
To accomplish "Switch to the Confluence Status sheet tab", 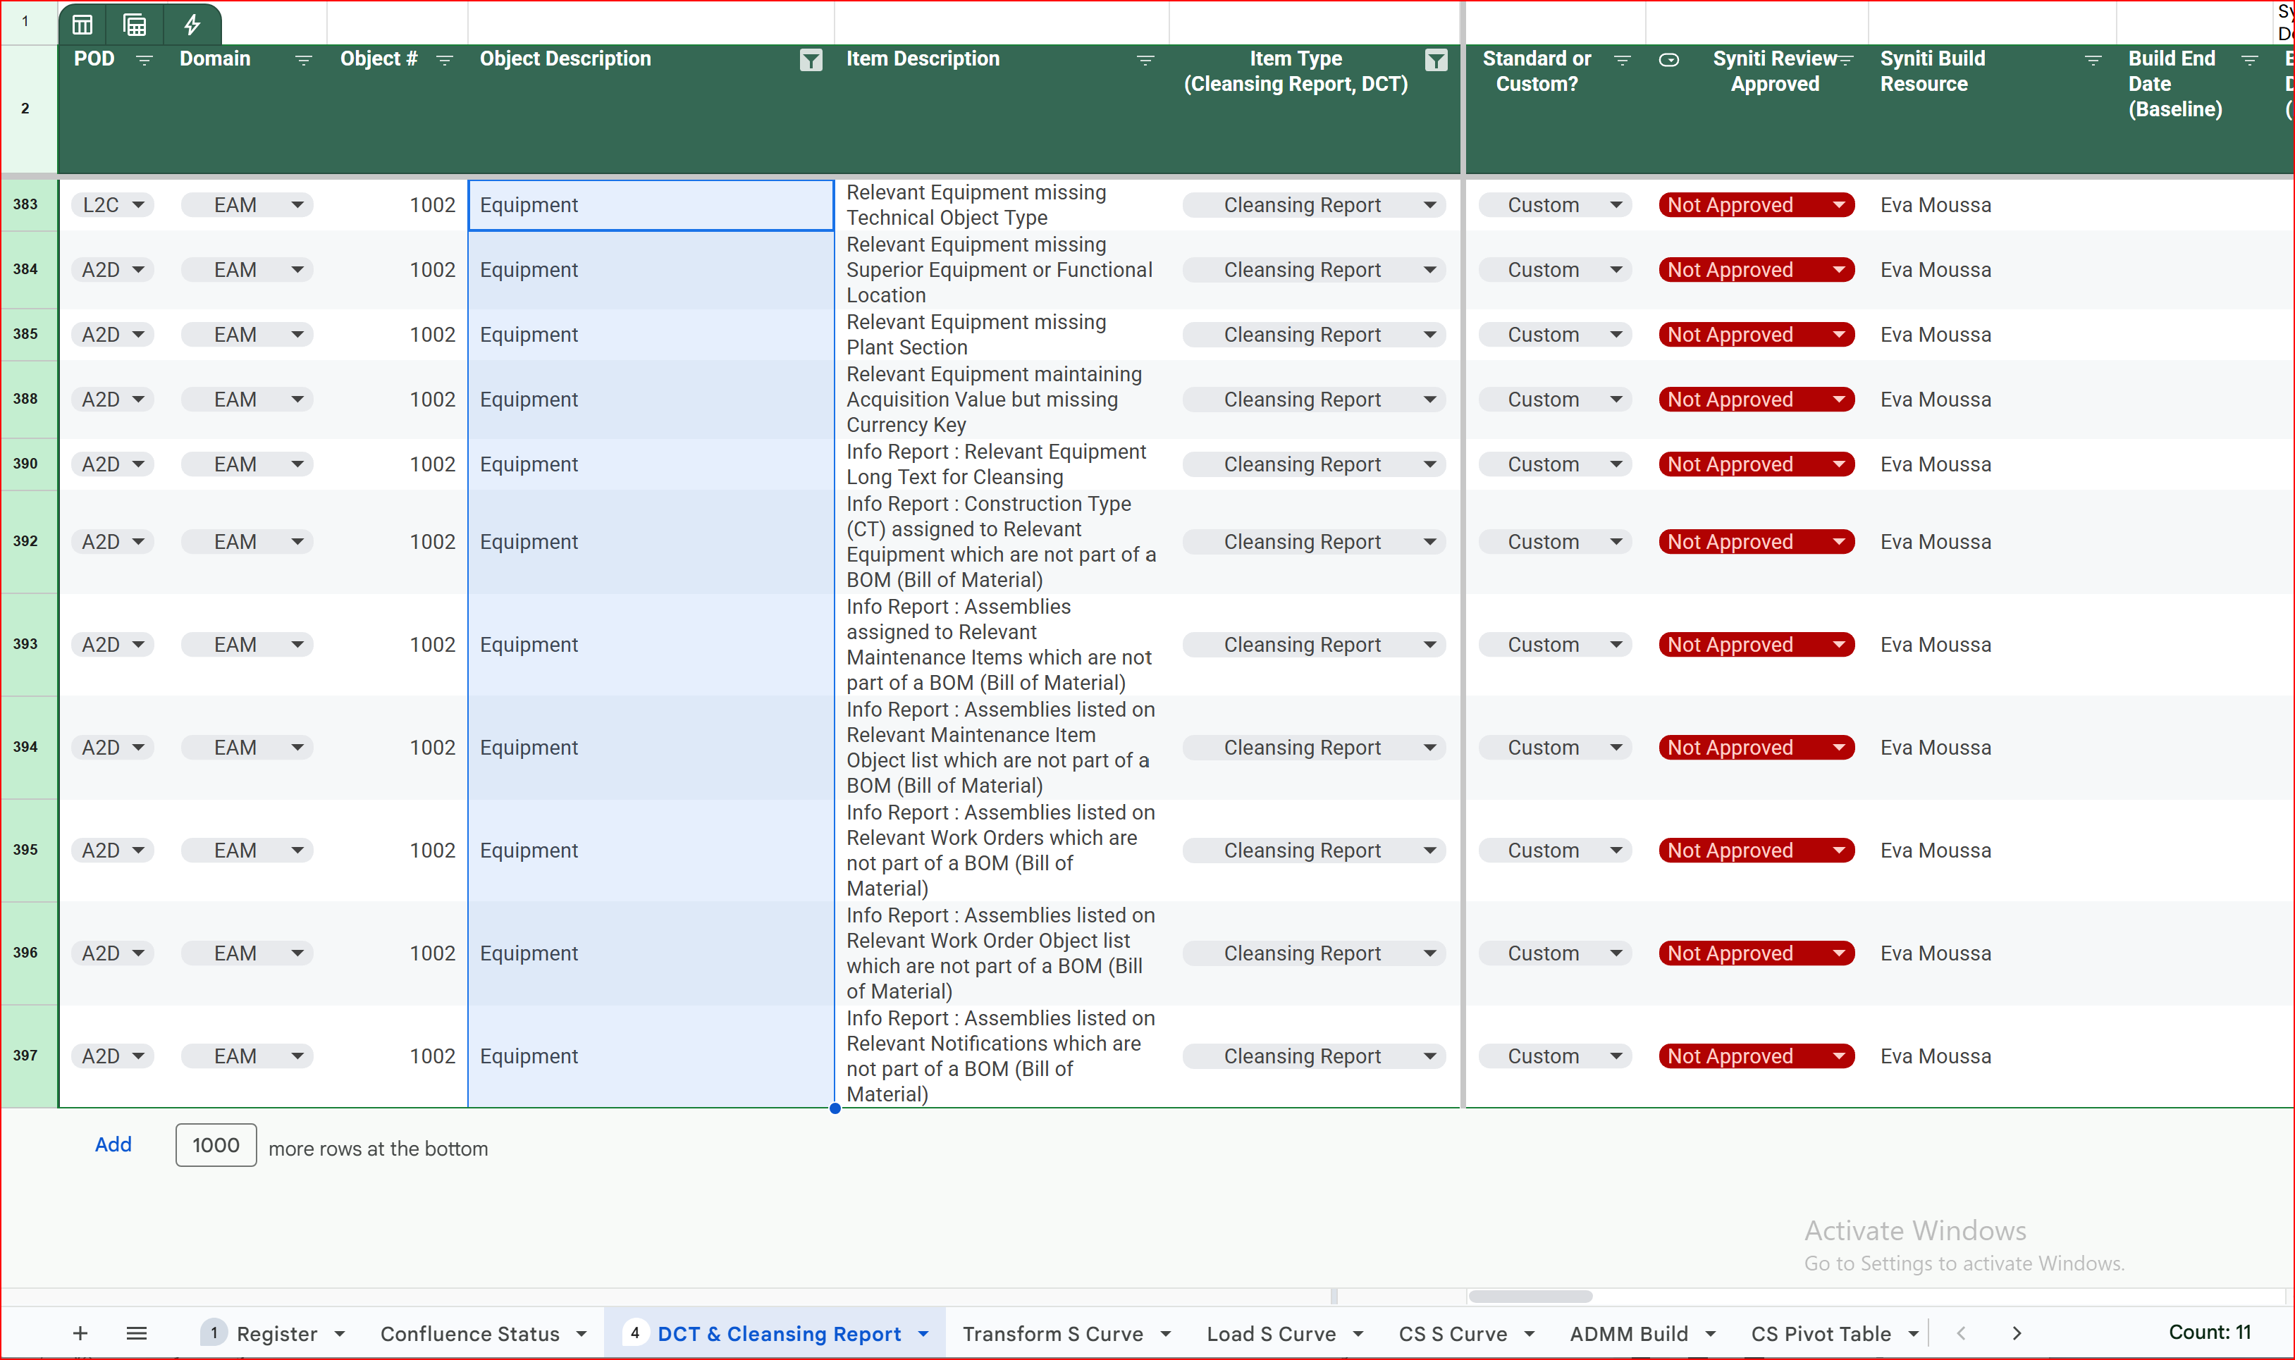I will [x=469, y=1333].
